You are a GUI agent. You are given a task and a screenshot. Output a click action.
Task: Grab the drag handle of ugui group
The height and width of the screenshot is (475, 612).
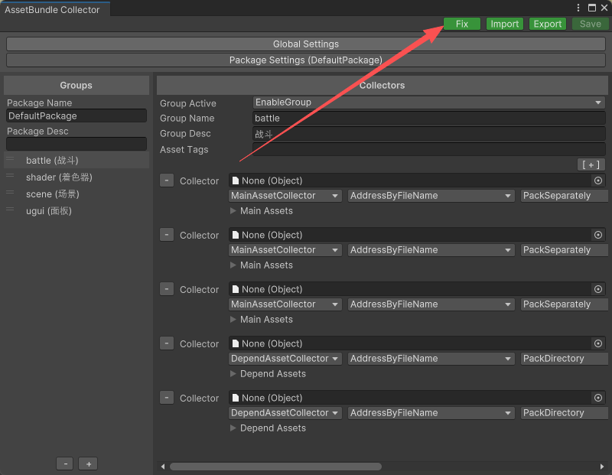tap(10, 210)
